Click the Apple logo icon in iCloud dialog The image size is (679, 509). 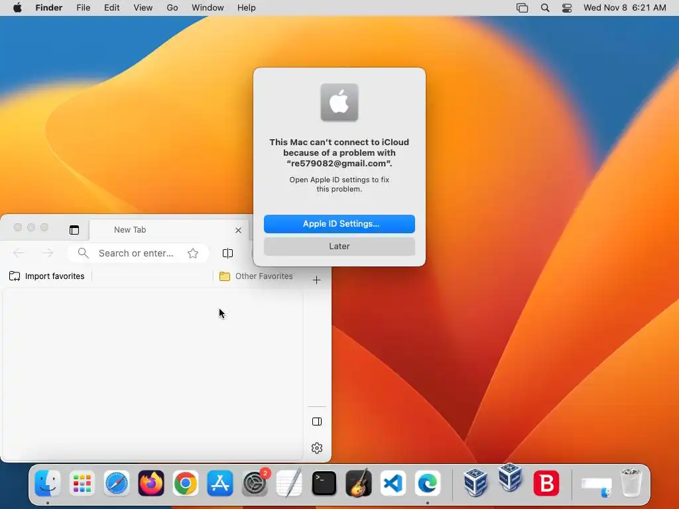click(x=339, y=102)
